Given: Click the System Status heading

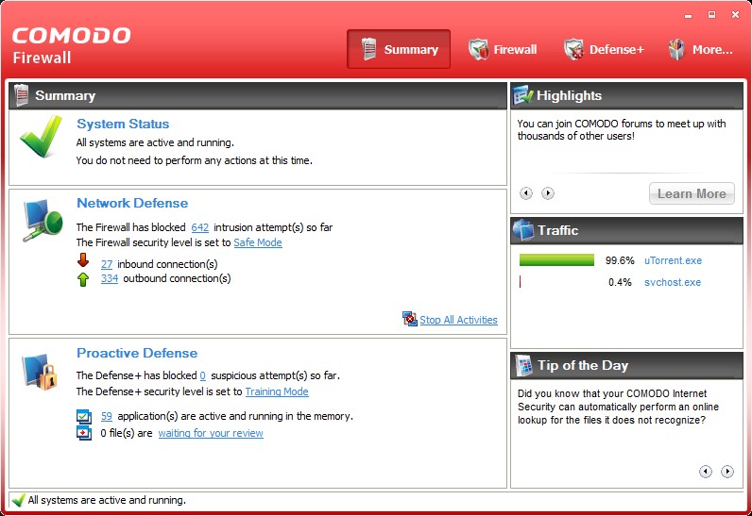Looking at the screenshot, I should (x=123, y=124).
